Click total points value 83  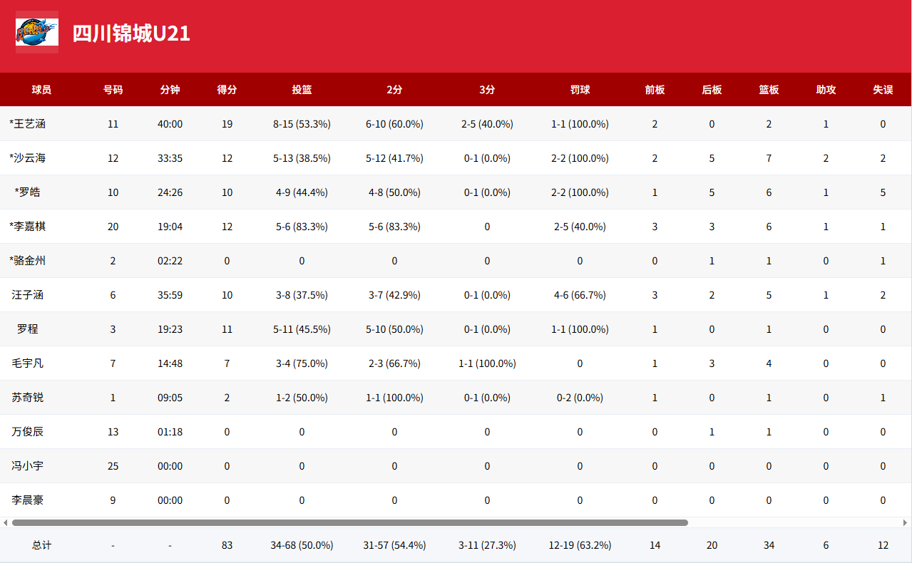[x=227, y=545]
